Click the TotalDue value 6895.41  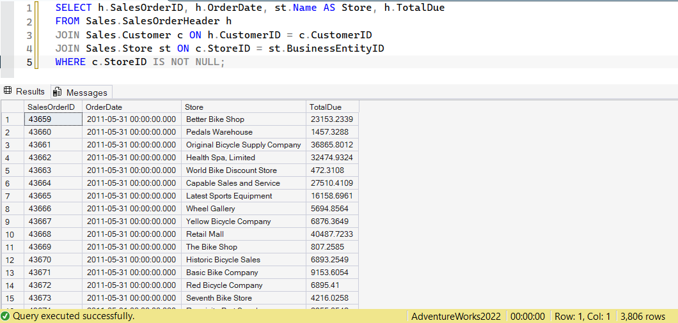click(333, 285)
